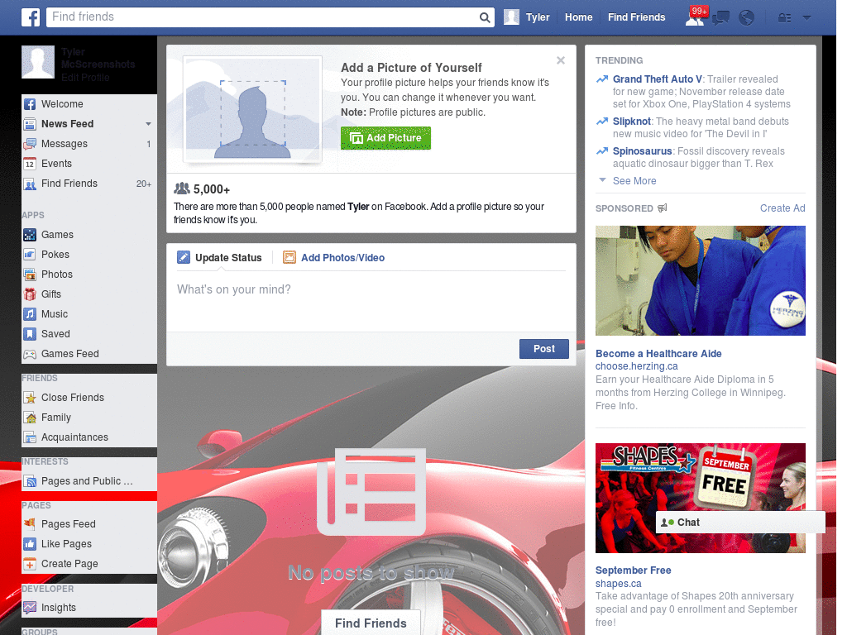The height and width of the screenshot is (635, 847).
Task: Open September Free ad title link
Action: [633, 571]
